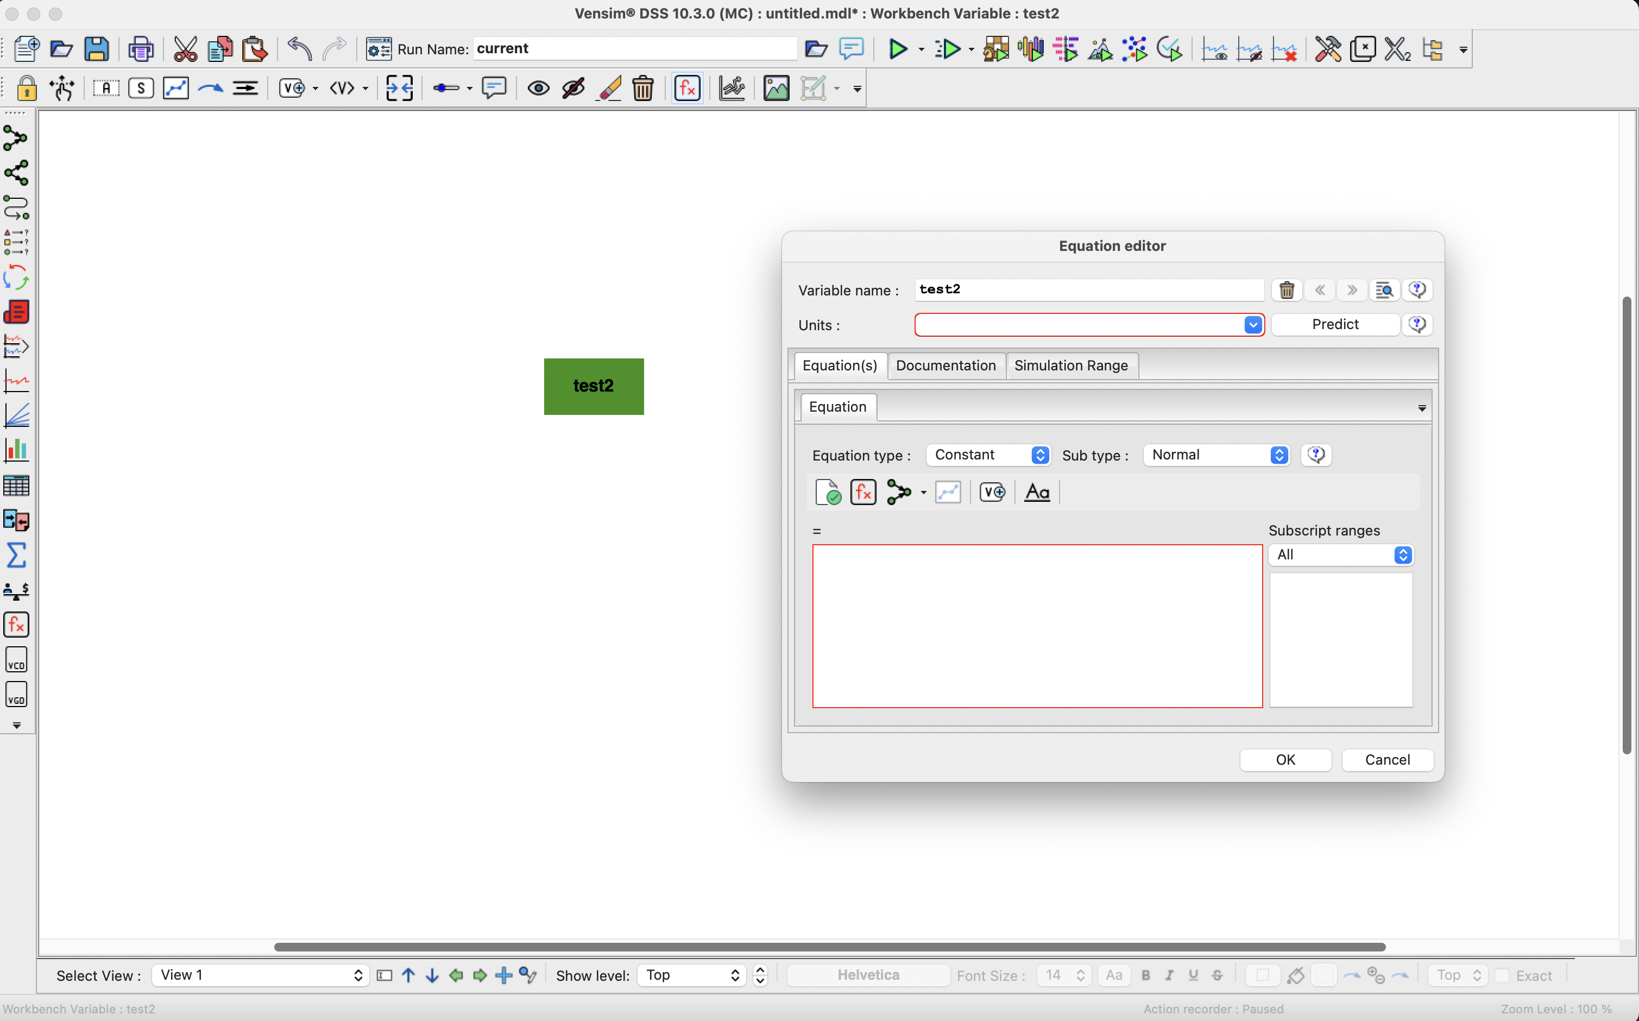Click Cancel in Equation editor
This screenshot has height=1021, width=1639.
coord(1387,760)
